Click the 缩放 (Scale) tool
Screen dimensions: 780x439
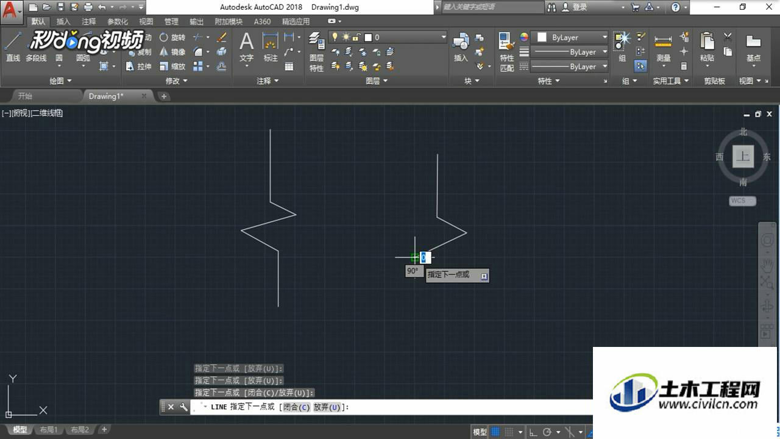point(172,66)
